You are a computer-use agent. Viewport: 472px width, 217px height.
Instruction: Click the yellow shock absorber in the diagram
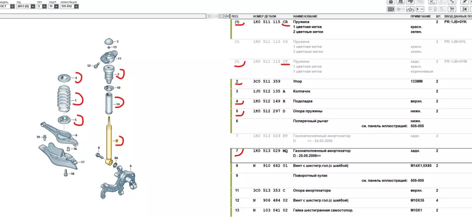pos(109,142)
